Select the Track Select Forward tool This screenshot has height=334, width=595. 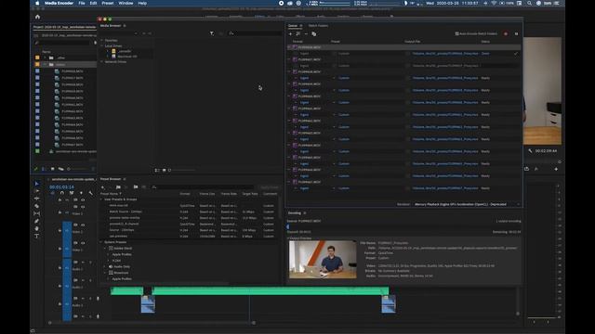(x=36, y=191)
